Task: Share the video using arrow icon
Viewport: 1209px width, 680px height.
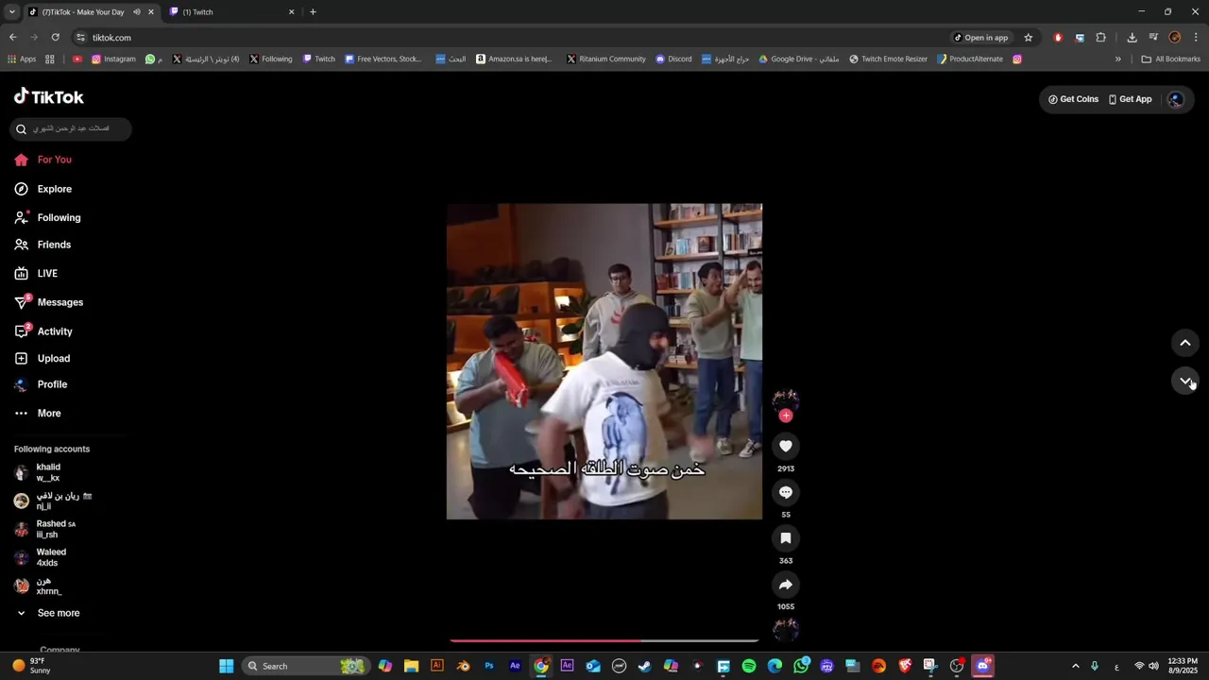Action: [x=786, y=585]
